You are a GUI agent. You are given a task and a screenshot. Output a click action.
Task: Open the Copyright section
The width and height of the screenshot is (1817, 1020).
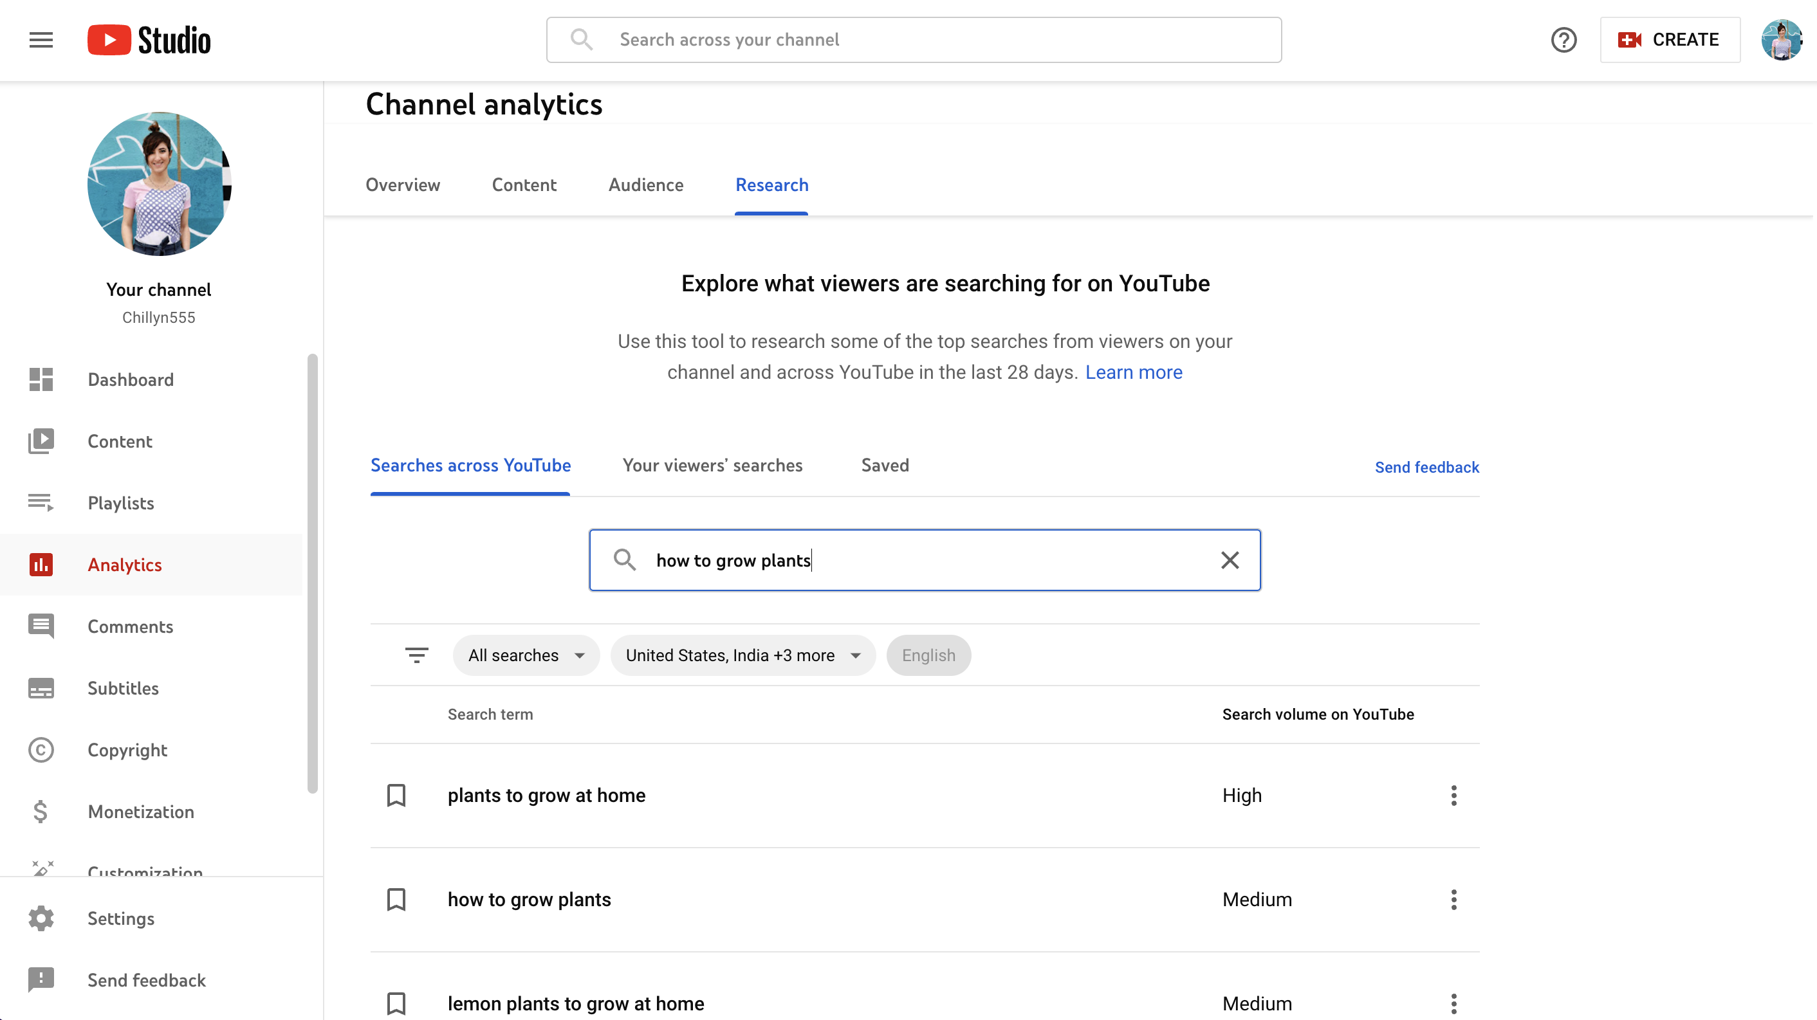pos(127,750)
